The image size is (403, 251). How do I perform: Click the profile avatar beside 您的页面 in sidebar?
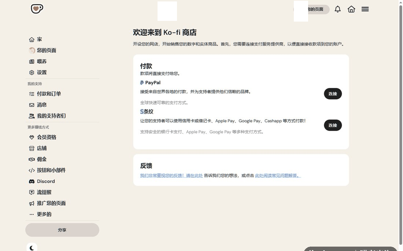32,50
